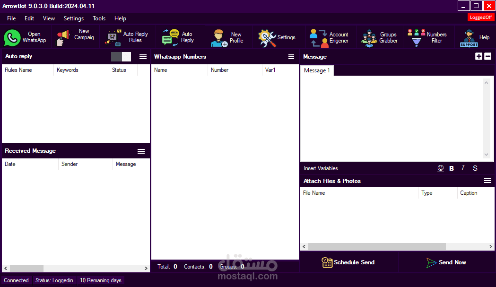This screenshot has width=496, height=287.
Task: Sort by Rules Name column header
Action: tap(28, 70)
